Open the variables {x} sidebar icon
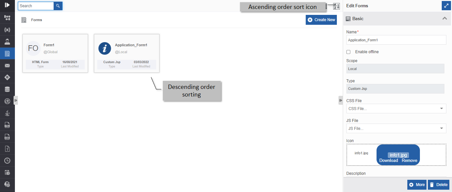This screenshot has width=452, height=192. pos(7,29)
